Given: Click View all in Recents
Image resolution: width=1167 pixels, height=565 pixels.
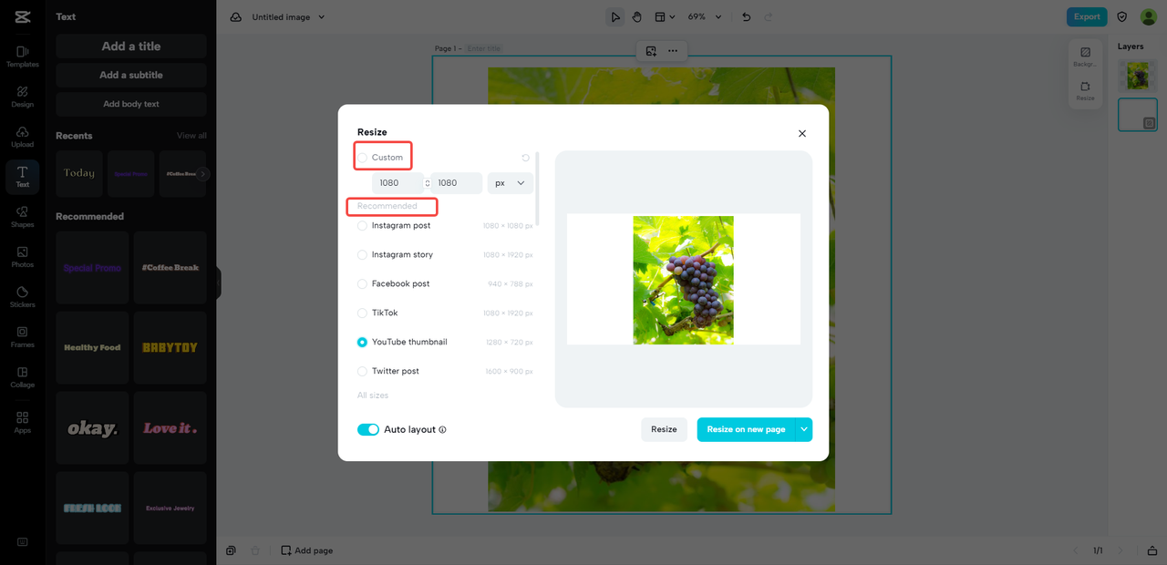Looking at the screenshot, I should [191, 136].
